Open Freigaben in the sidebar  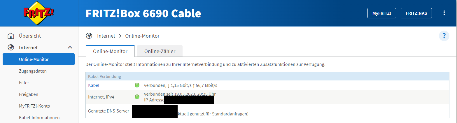click(x=29, y=94)
